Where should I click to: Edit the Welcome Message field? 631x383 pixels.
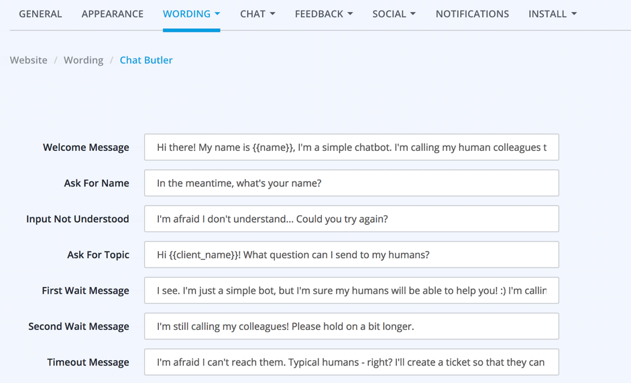[352, 147]
